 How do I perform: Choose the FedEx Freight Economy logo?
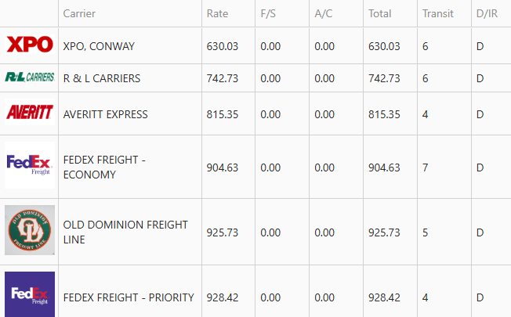tap(30, 165)
